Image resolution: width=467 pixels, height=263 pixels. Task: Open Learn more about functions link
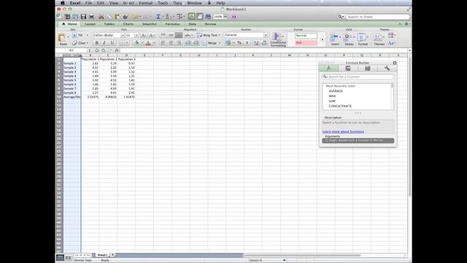[x=343, y=131]
